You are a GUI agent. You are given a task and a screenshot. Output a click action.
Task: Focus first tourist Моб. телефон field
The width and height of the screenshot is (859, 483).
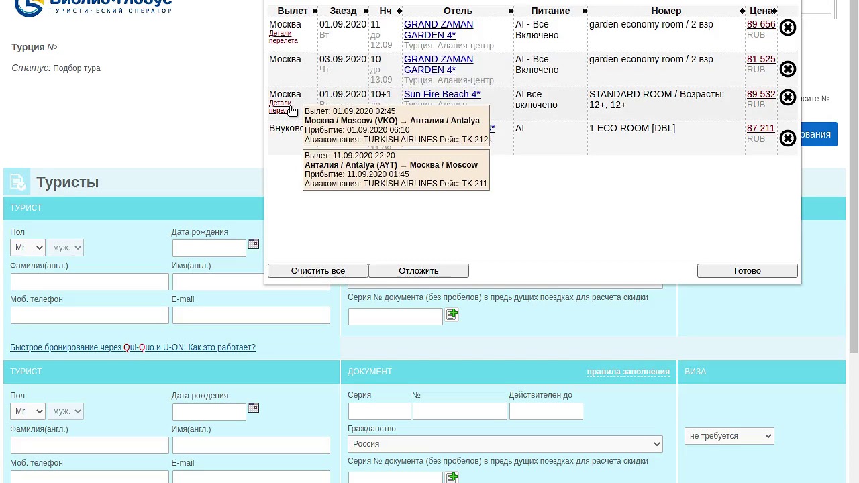90,315
